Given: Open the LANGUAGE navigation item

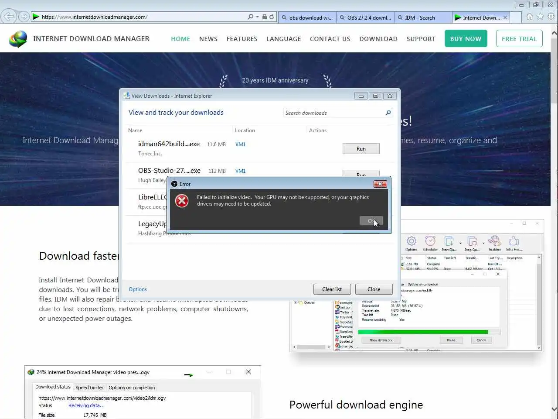Looking at the screenshot, I should click(x=284, y=39).
